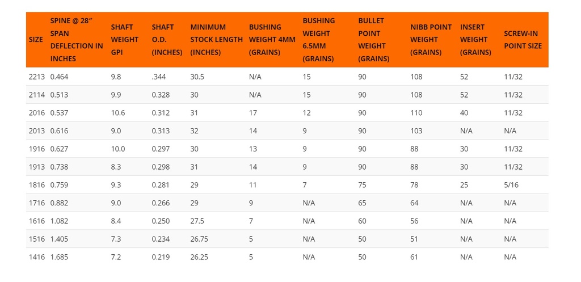The width and height of the screenshot is (581, 282).
Task: Click the 103 NIBB point weight cell
Action: [x=416, y=131]
